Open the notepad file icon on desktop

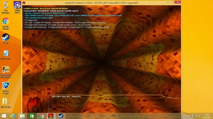coord(6,55)
